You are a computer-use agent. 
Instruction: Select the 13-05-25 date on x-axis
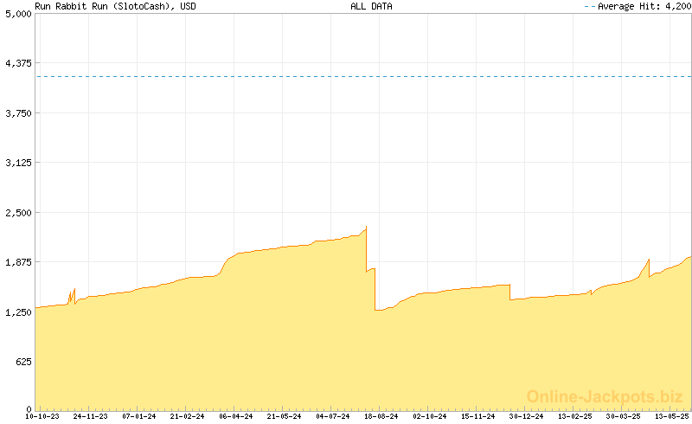672,416
